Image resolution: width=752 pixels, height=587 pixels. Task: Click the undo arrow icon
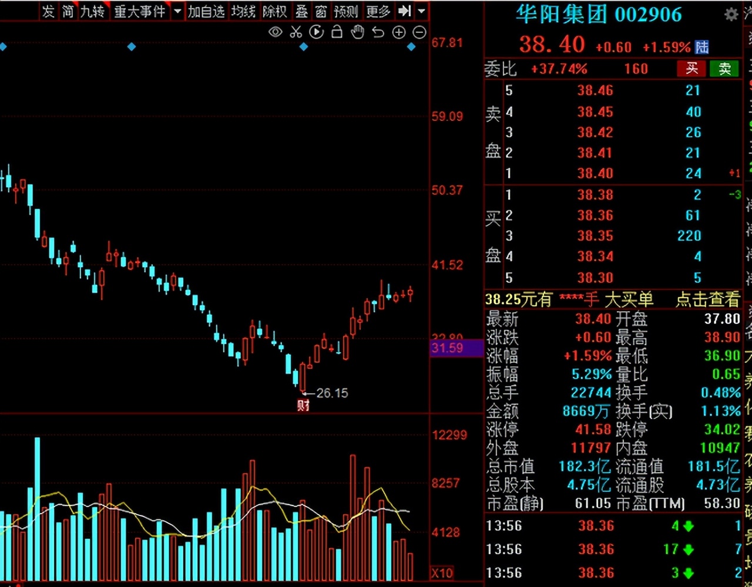[x=378, y=32]
